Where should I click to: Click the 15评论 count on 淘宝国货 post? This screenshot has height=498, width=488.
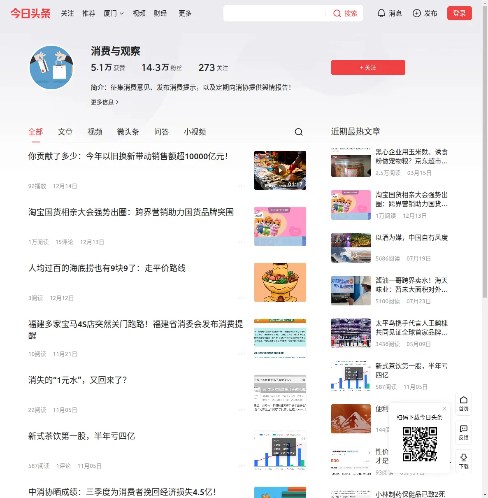tap(65, 242)
